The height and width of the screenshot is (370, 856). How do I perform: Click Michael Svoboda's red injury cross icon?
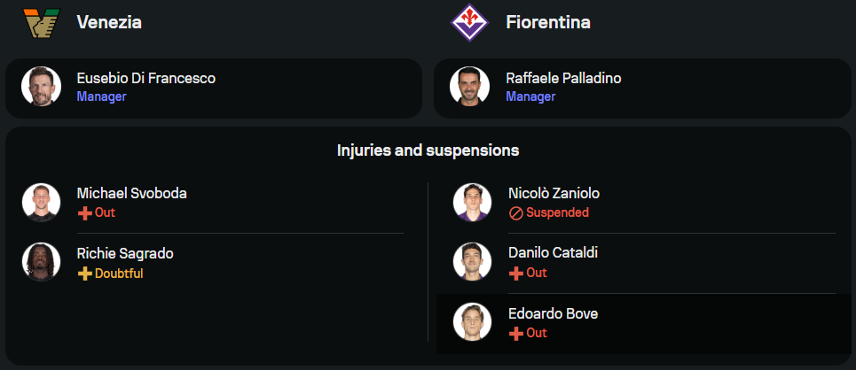click(85, 213)
